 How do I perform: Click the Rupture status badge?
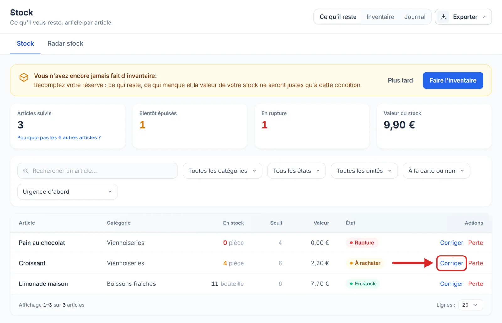click(362, 243)
